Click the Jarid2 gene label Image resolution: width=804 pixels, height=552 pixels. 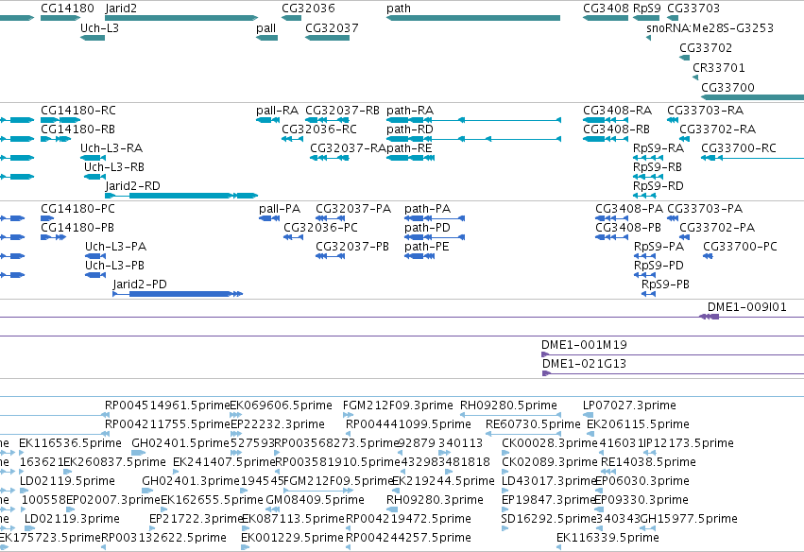click(121, 9)
